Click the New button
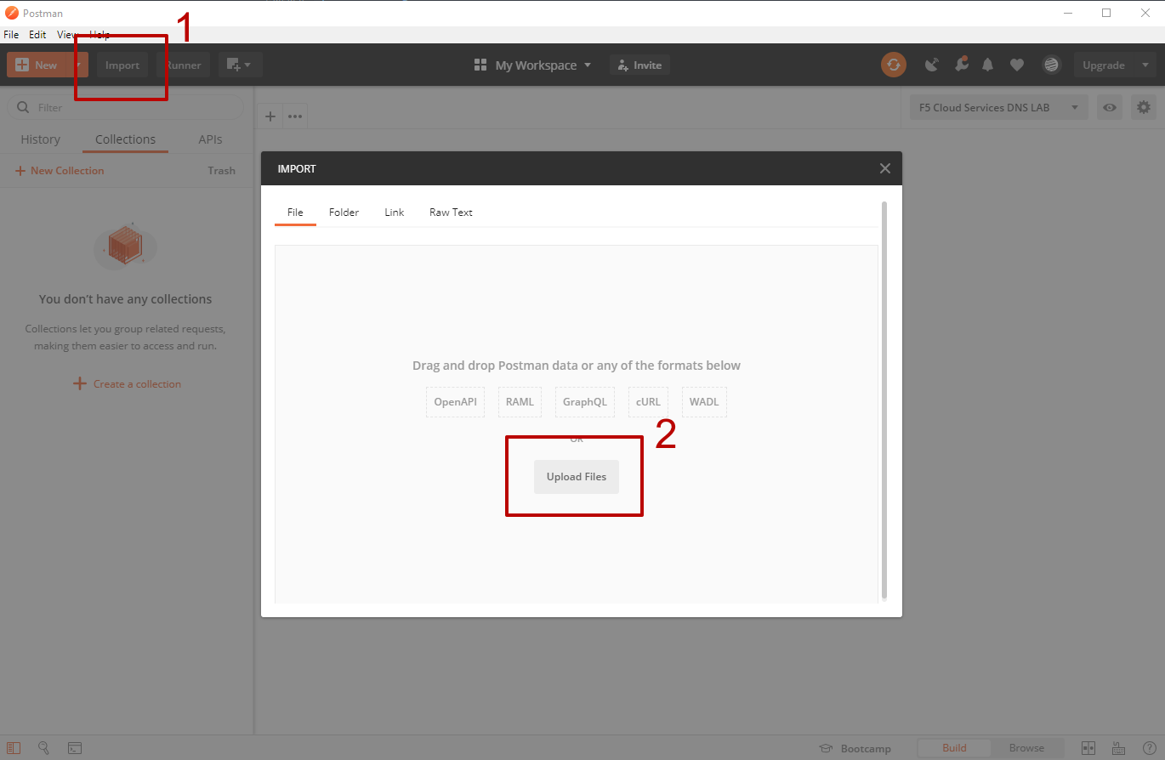The height and width of the screenshot is (760, 1165). pos(37,65)
